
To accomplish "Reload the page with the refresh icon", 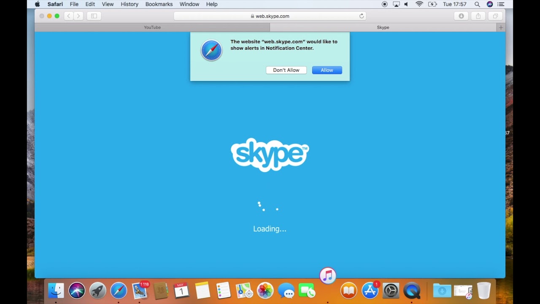I will [362, 16].
